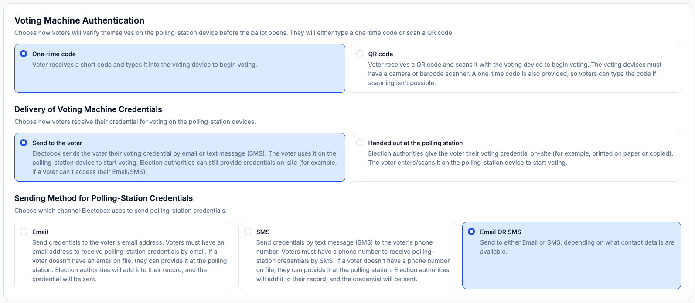Click the Sending Method for Polling-Station Credentials heading
The image size is (695, 303).
pos(103,198)
